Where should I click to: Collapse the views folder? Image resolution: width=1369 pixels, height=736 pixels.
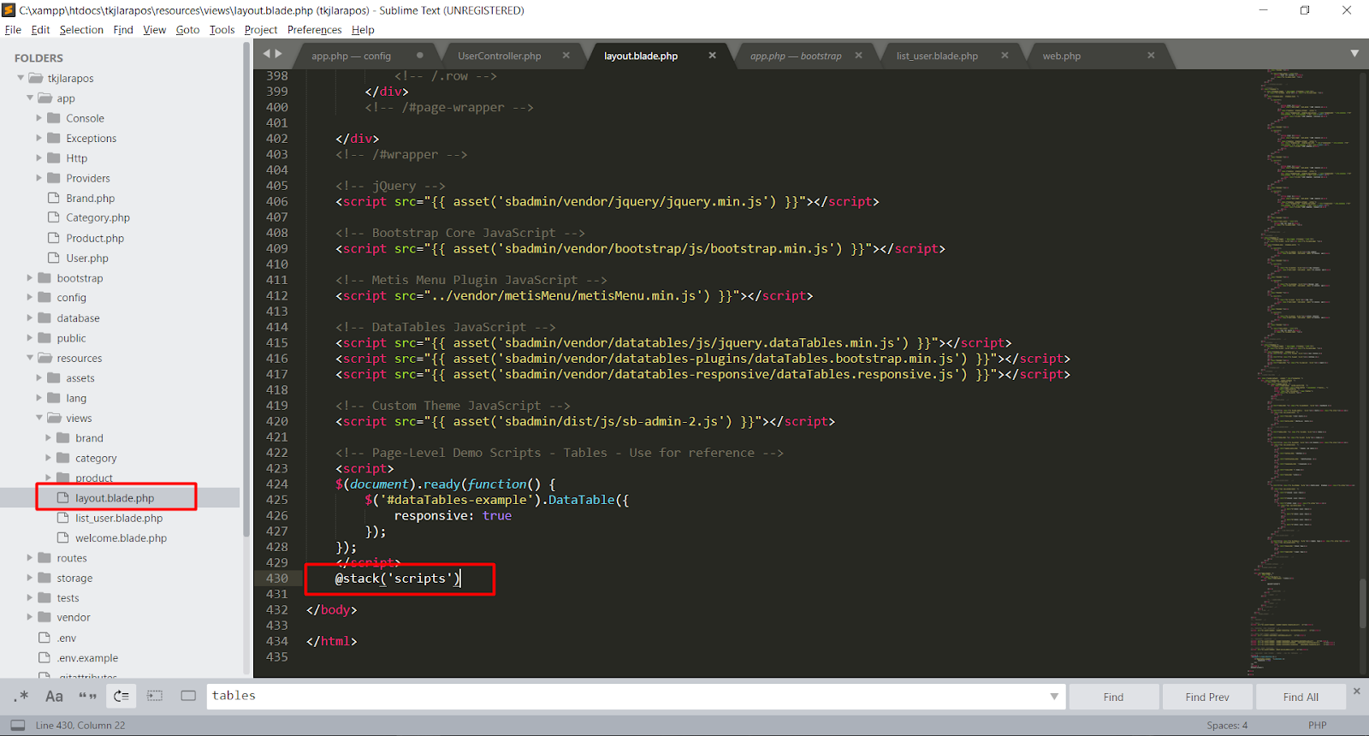(x=39, y=418)
